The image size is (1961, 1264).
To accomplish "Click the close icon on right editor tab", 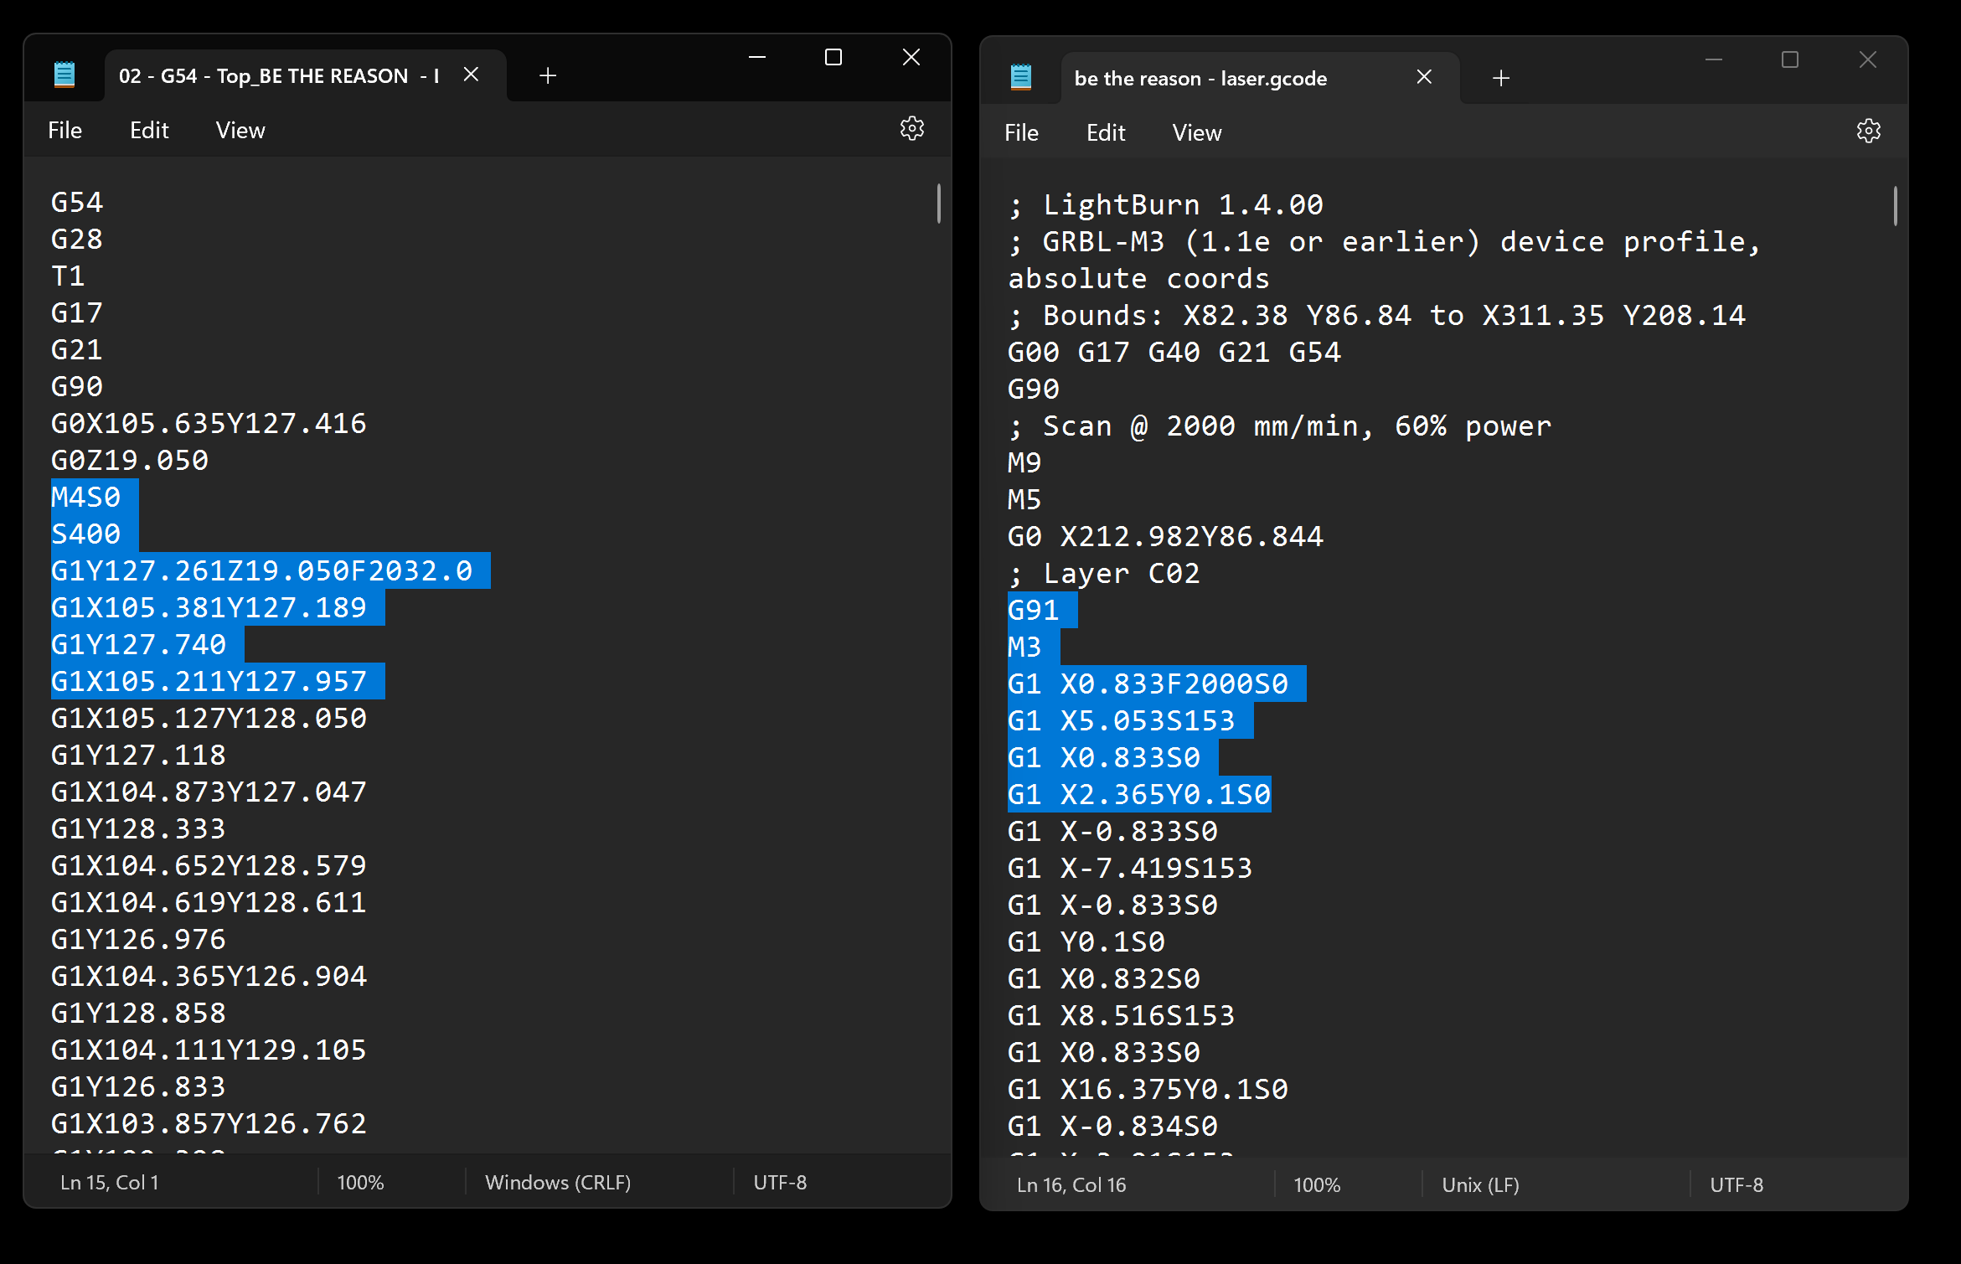I will click(1427, 77).
